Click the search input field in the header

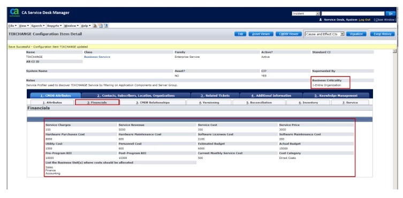pos(353,13)
